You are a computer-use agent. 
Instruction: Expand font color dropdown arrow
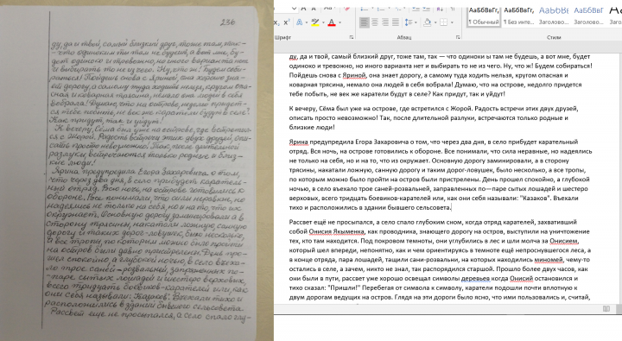(340, 22)
